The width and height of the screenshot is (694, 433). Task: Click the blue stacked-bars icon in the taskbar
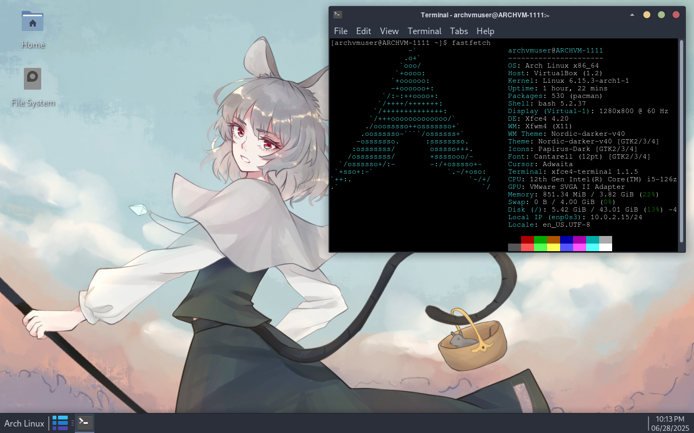(x=60, y=423)
